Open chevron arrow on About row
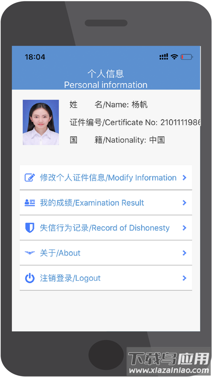The image size is (212, 377). (184, 253)
